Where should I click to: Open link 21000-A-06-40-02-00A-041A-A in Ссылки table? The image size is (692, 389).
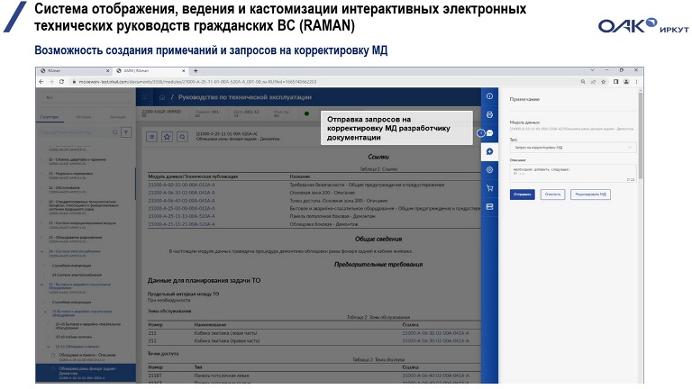click(x=181, y=201)
